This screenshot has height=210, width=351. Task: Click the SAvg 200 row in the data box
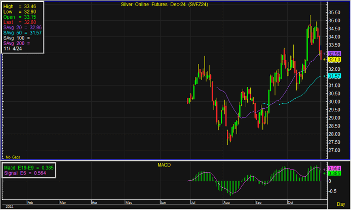(17, 44)
